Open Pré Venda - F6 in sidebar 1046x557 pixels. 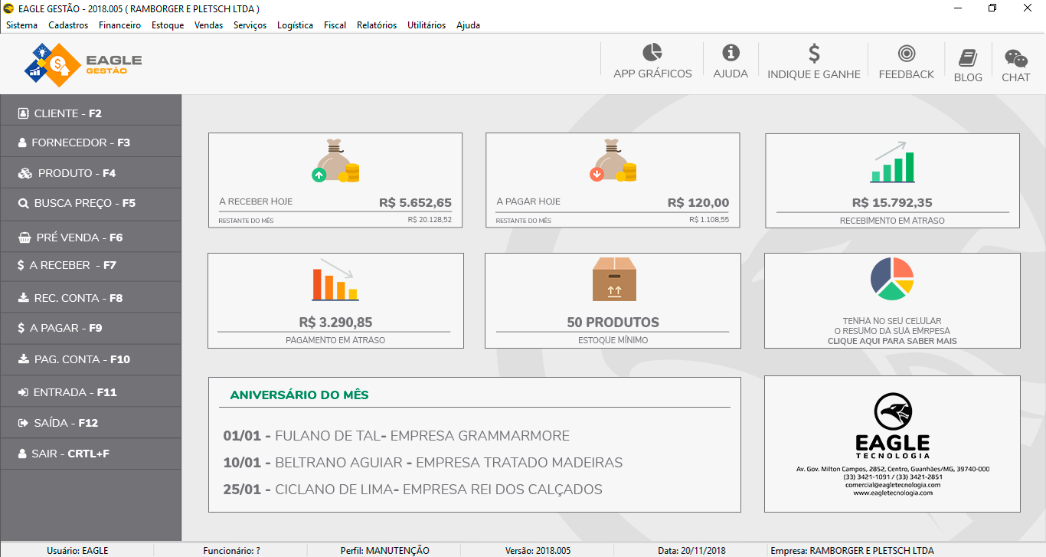(90, 238)
